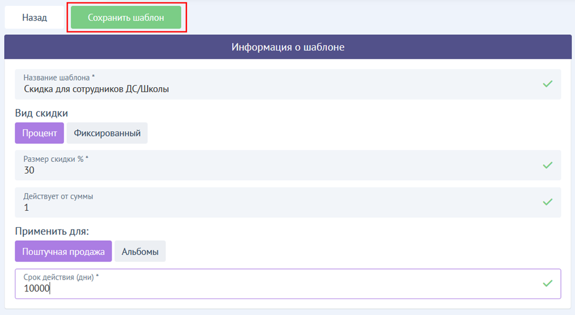This screenshot has height=315, width=575.
Task: Click the Информация о шаблоне header bar
Action: click(287, 47)
